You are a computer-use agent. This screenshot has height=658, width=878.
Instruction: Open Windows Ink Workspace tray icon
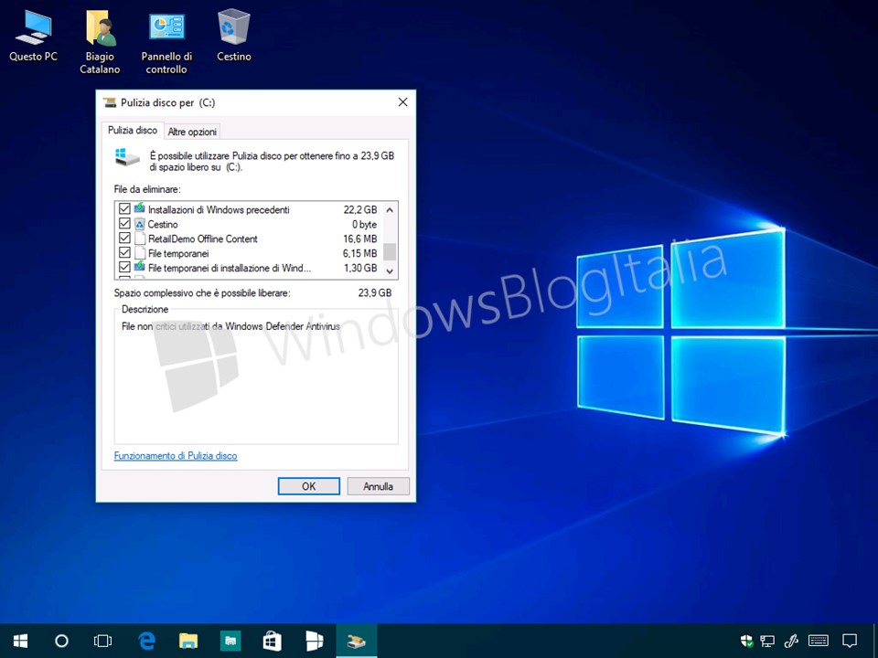(x=790, y=641)
